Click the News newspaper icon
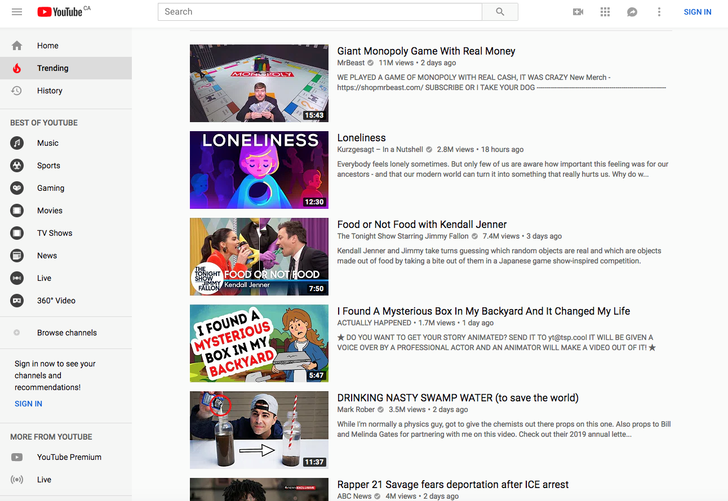Screen dimensions: 728x501 (17, 256)
